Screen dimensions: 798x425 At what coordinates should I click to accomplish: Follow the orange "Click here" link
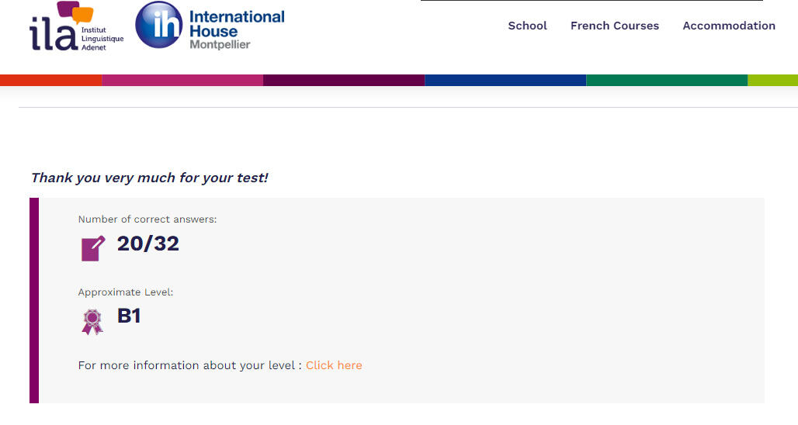coord(334,365)
